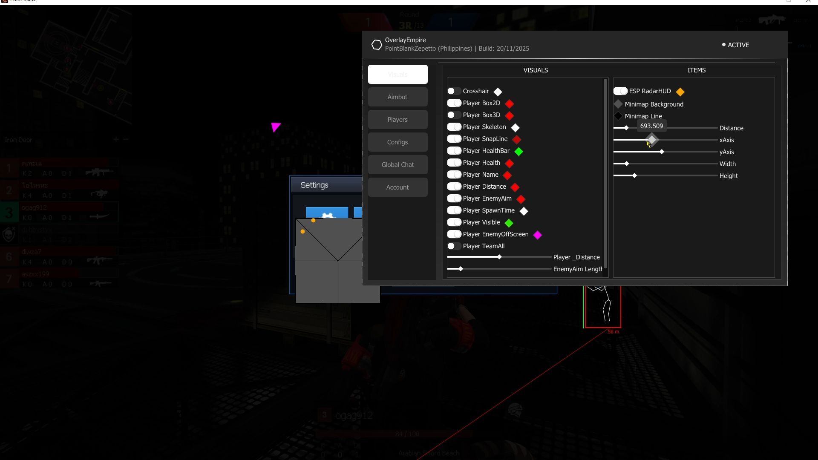Enable the Player TeamAll toggle
818x460 pixels.
click(454, 246)
